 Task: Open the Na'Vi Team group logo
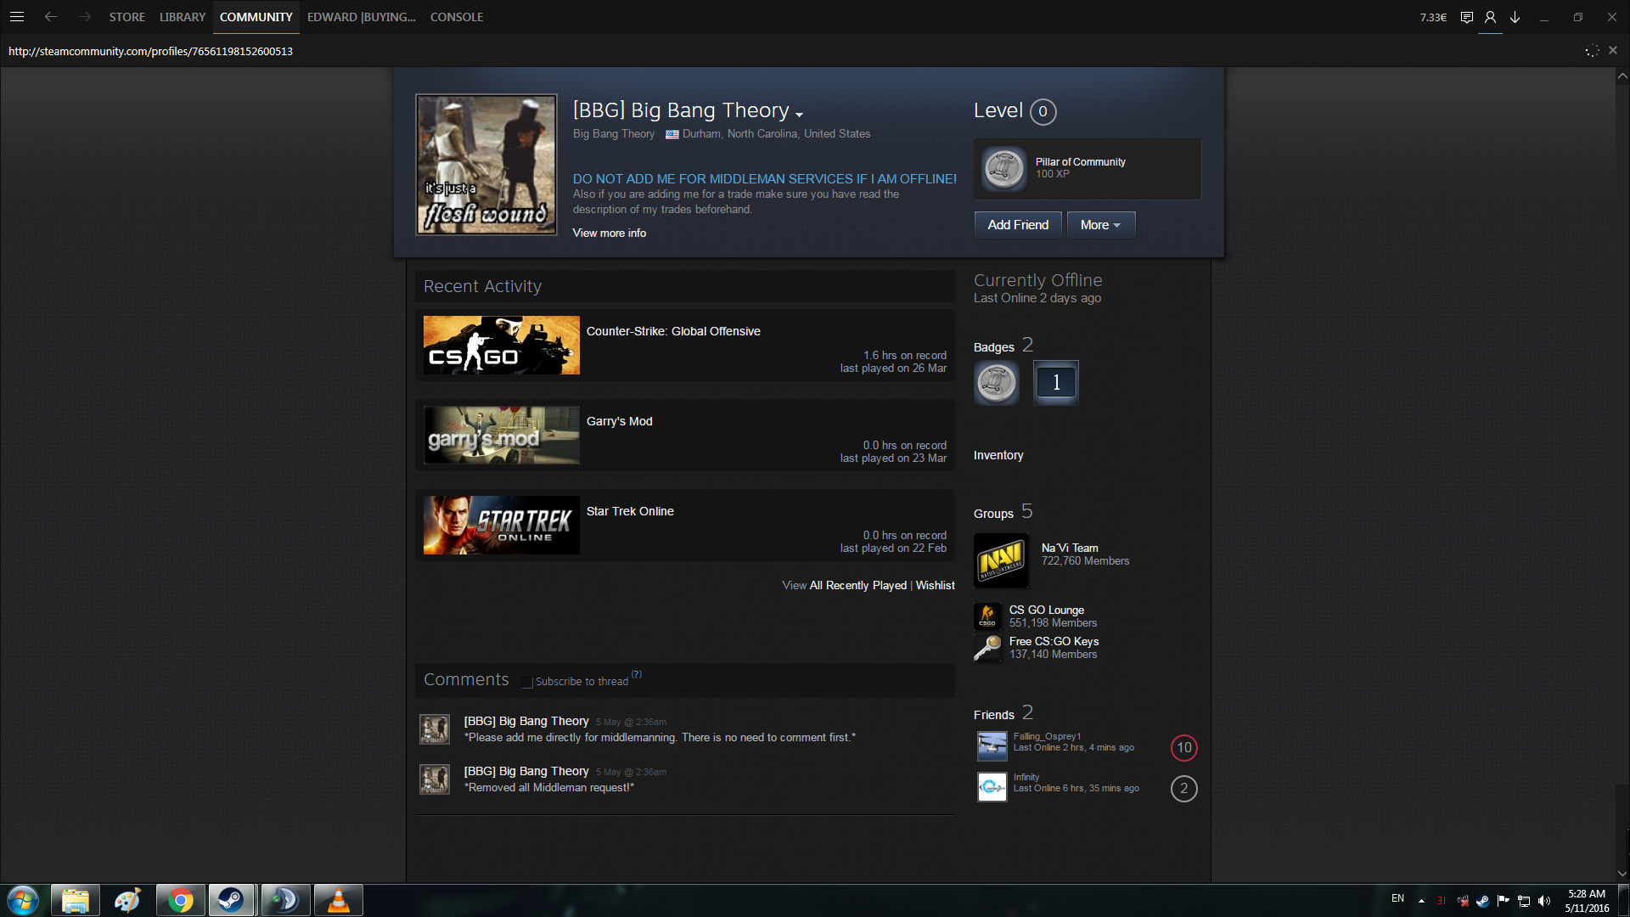[x=1001, y=560]
